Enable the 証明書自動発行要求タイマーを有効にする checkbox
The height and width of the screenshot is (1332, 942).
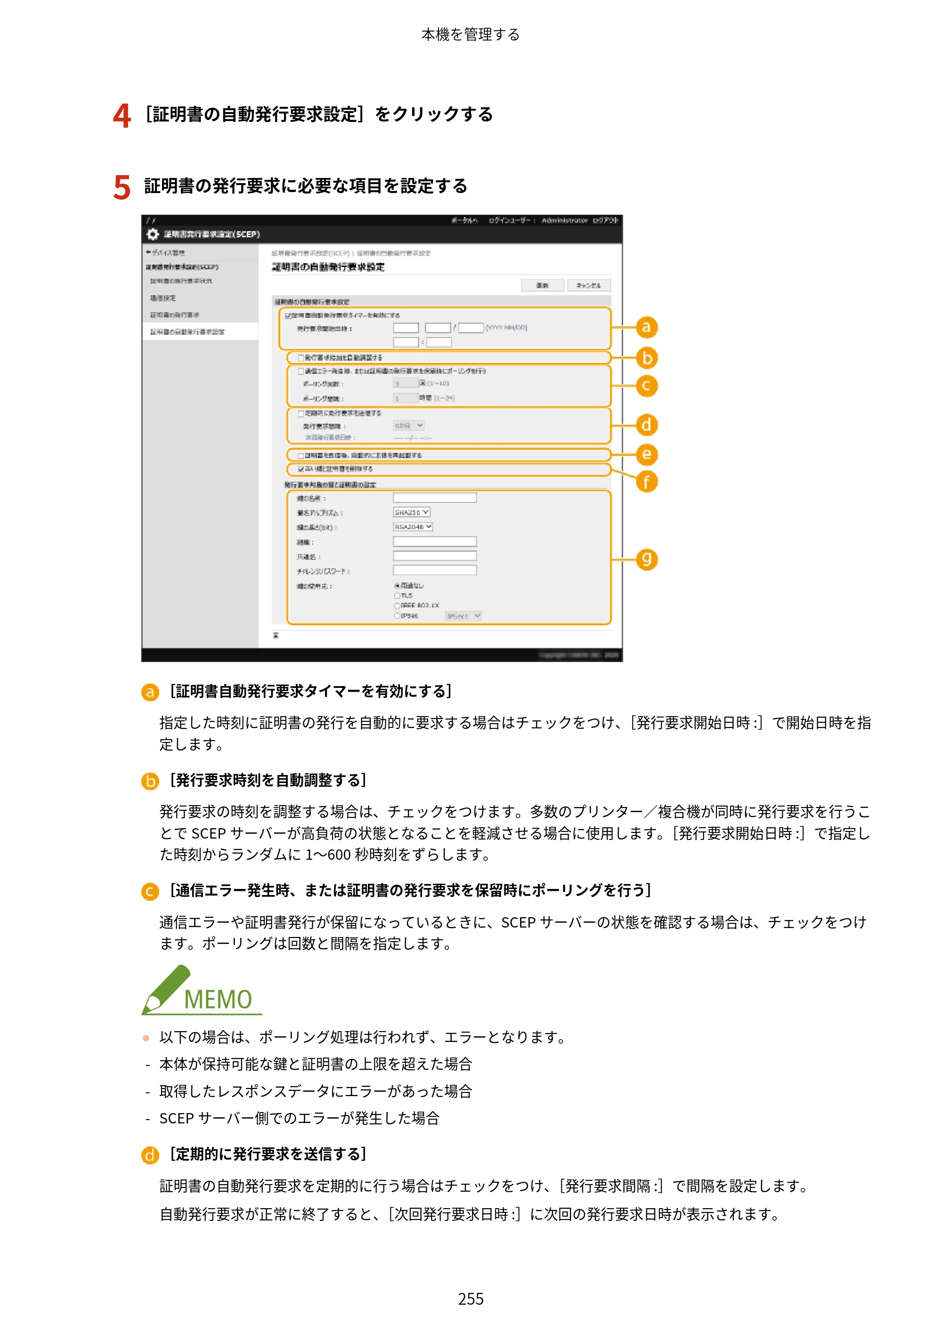click(x=288, y=315)
